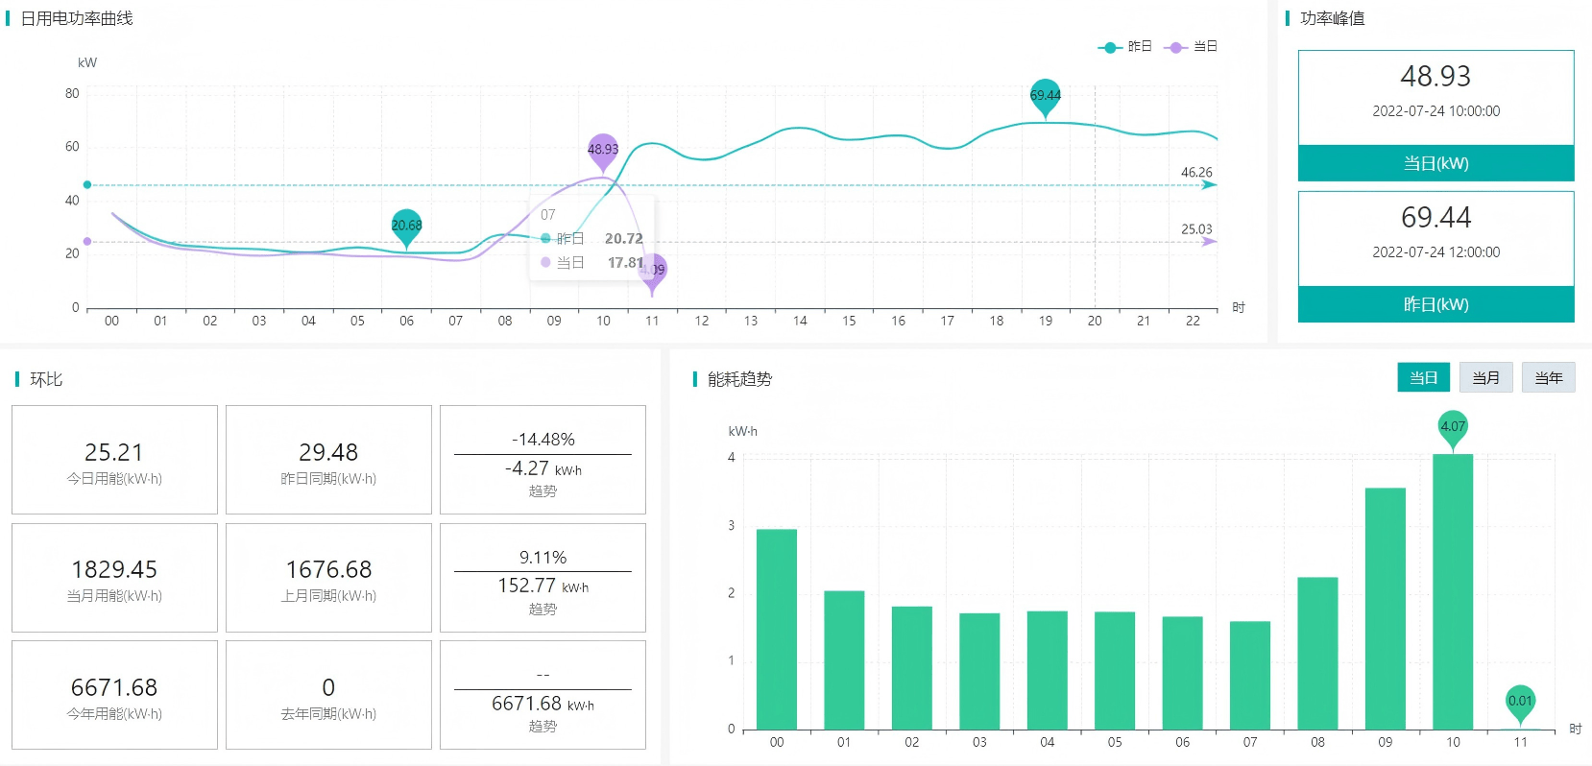Click the 4.07 bar chart peak pin

click(1453, 428)
